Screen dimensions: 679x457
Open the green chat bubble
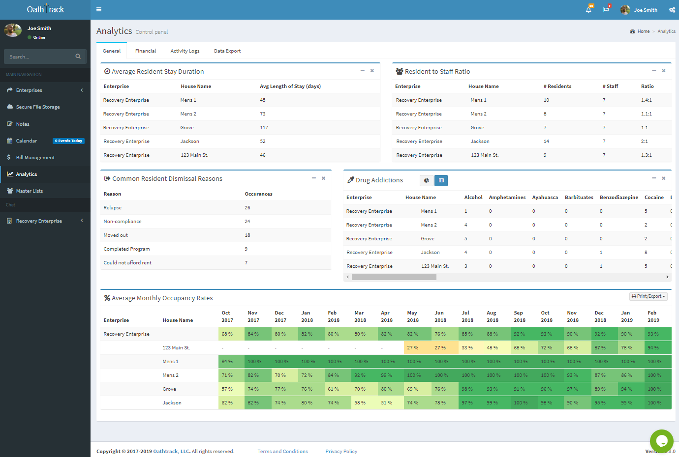point(661,441)
